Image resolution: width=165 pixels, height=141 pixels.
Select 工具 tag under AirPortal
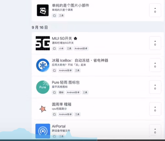[61, 136]
